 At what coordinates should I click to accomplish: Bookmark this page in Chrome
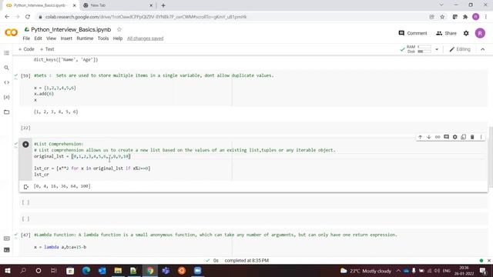click(442, 17)
